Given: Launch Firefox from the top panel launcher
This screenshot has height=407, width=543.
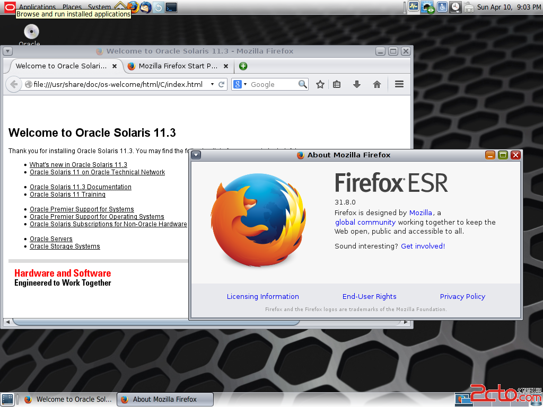Looking at the screenshot, I should pos(133,7).
